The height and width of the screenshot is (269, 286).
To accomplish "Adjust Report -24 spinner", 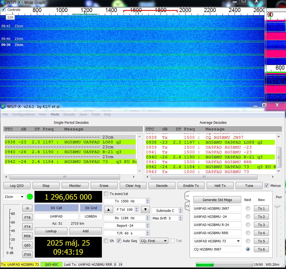I will click(x=148, y=225).
